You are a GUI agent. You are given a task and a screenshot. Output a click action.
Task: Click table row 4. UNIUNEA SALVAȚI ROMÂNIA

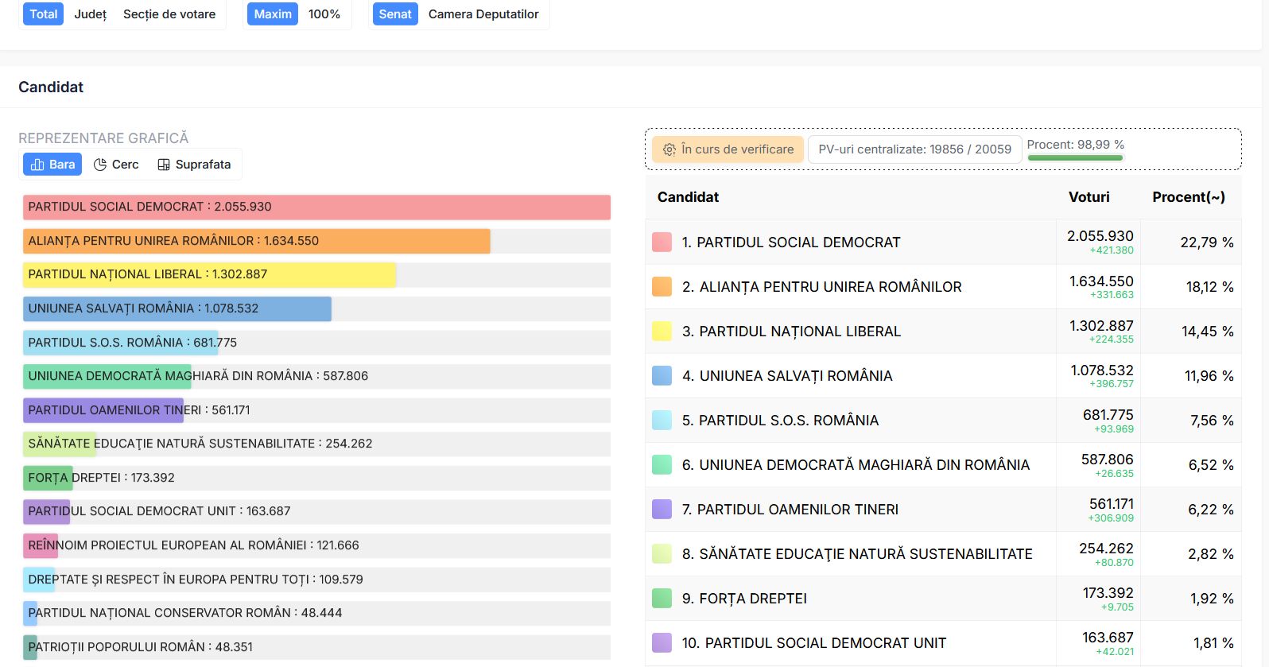point(943,376)
